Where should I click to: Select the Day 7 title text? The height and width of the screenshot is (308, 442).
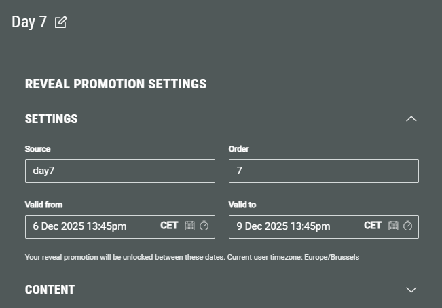pos(29,22)
